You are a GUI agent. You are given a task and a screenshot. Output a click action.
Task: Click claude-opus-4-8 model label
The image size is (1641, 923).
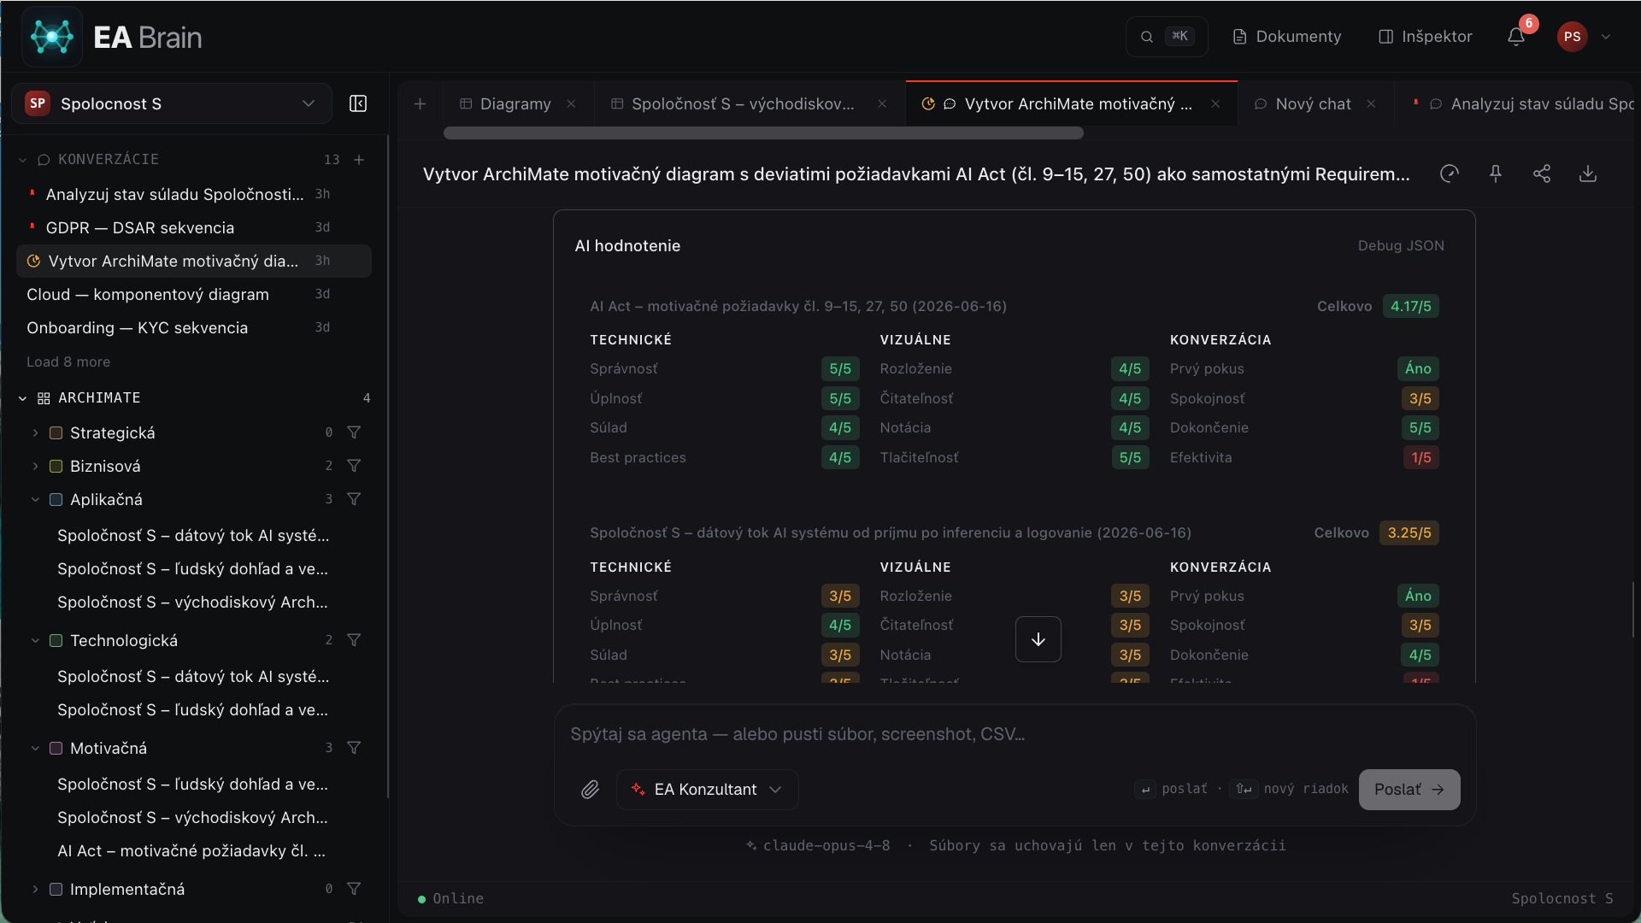tap(818, 845)
